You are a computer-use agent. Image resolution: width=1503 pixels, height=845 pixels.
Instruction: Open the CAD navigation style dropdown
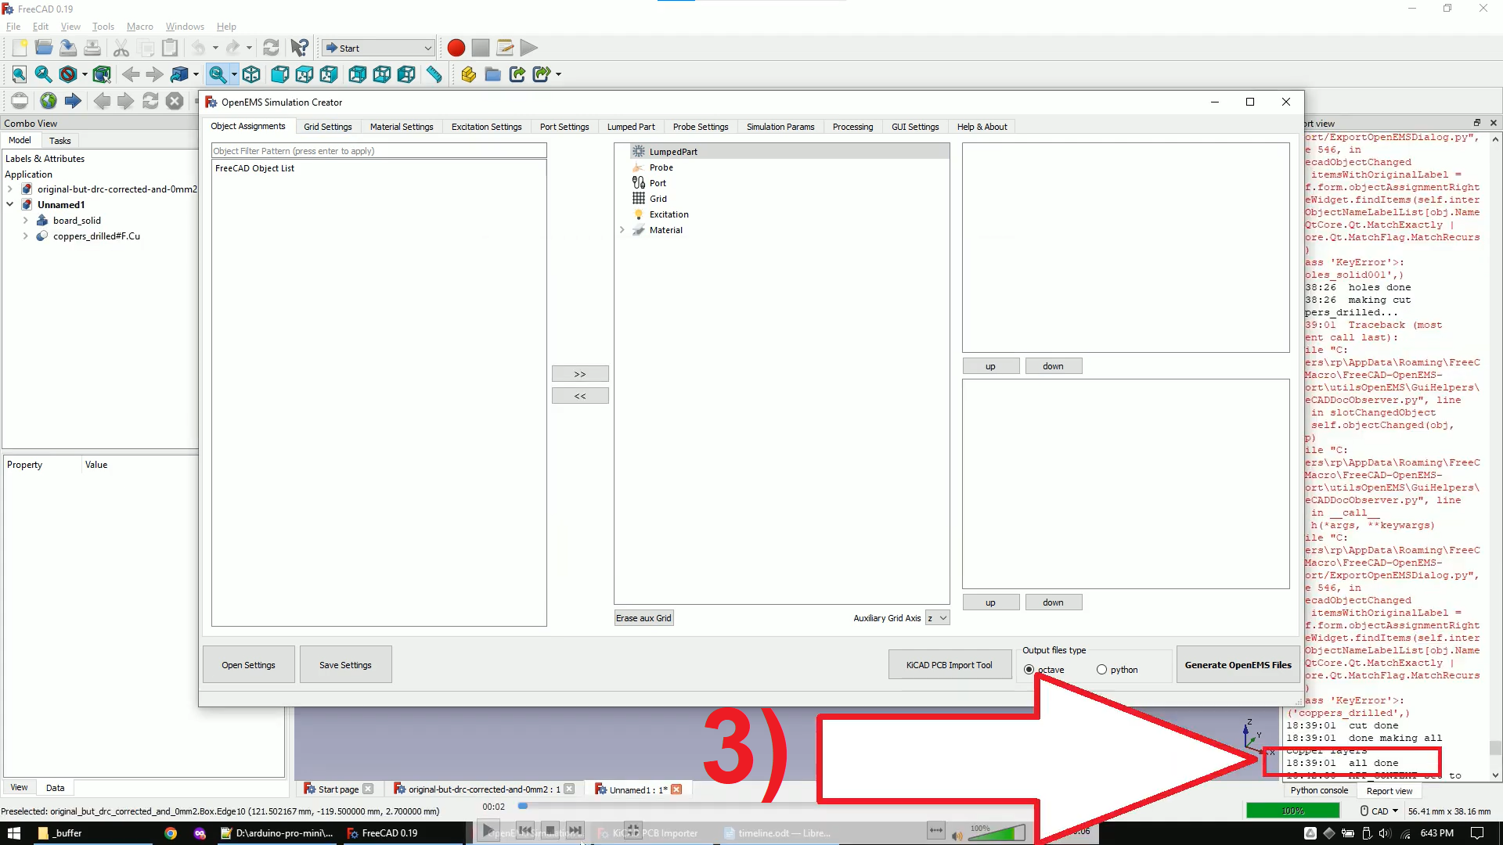[1379, 811]
